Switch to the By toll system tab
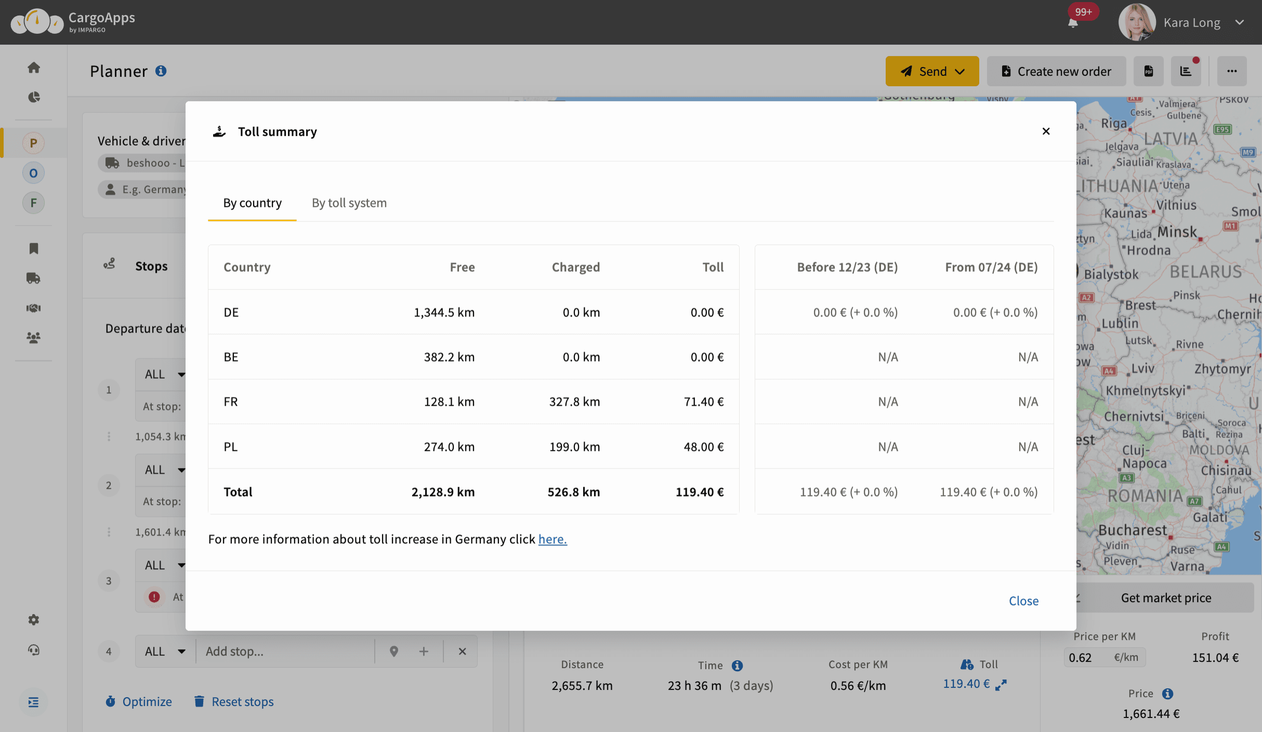 [x=349, y=203]
